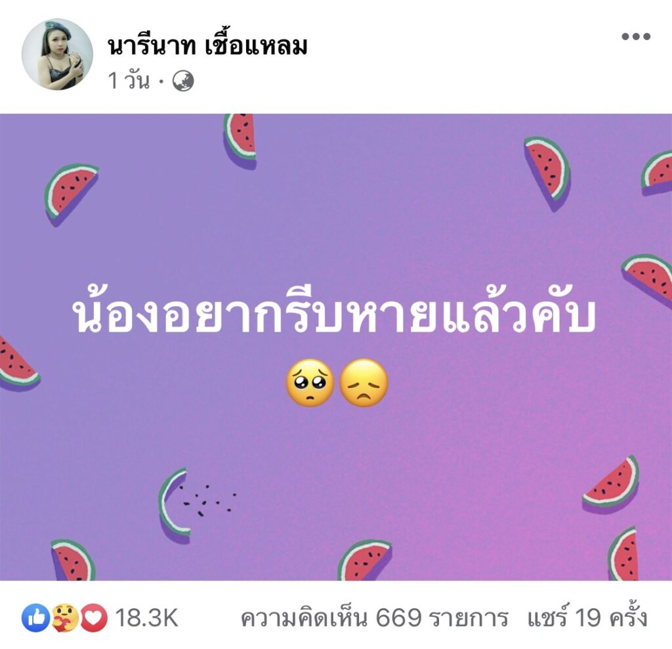The height and width of the screenshot is (649, 672).
Task: Click the globe public privacy icon
Action: [x=183, y=81]
